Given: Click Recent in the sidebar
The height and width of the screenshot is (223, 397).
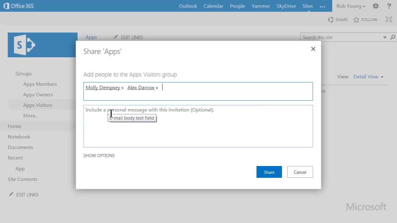Looking at the screenshot, I should coord(15,158).
